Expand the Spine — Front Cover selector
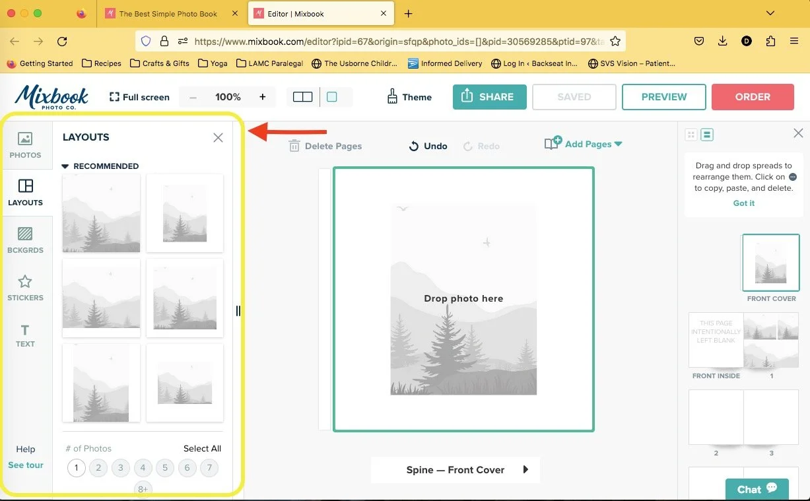This screenshot has height=501, width=810. 526,470
